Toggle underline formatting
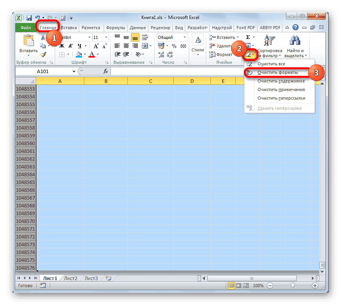This screenshot has width=341, height=305. coord(80,46)
